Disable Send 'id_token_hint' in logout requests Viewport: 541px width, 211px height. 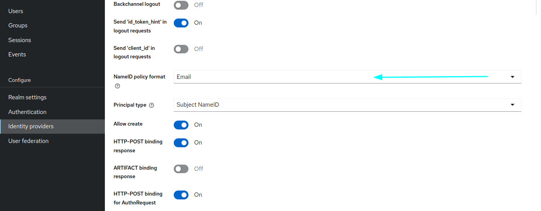tap(181, 23)
